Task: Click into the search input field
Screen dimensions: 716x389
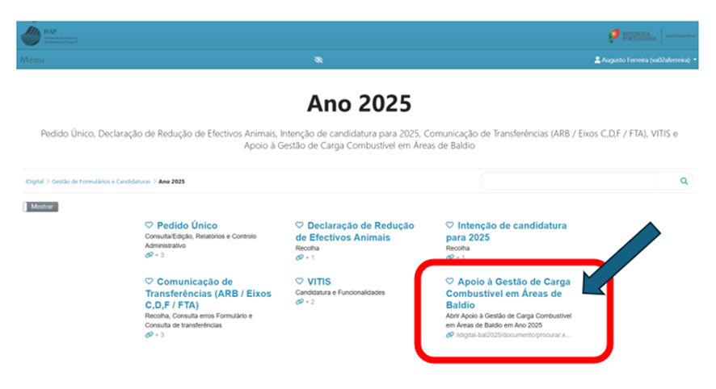Action: pos(578,182)
